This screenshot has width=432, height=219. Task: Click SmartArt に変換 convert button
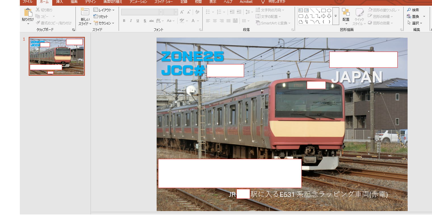click(273, 23)
